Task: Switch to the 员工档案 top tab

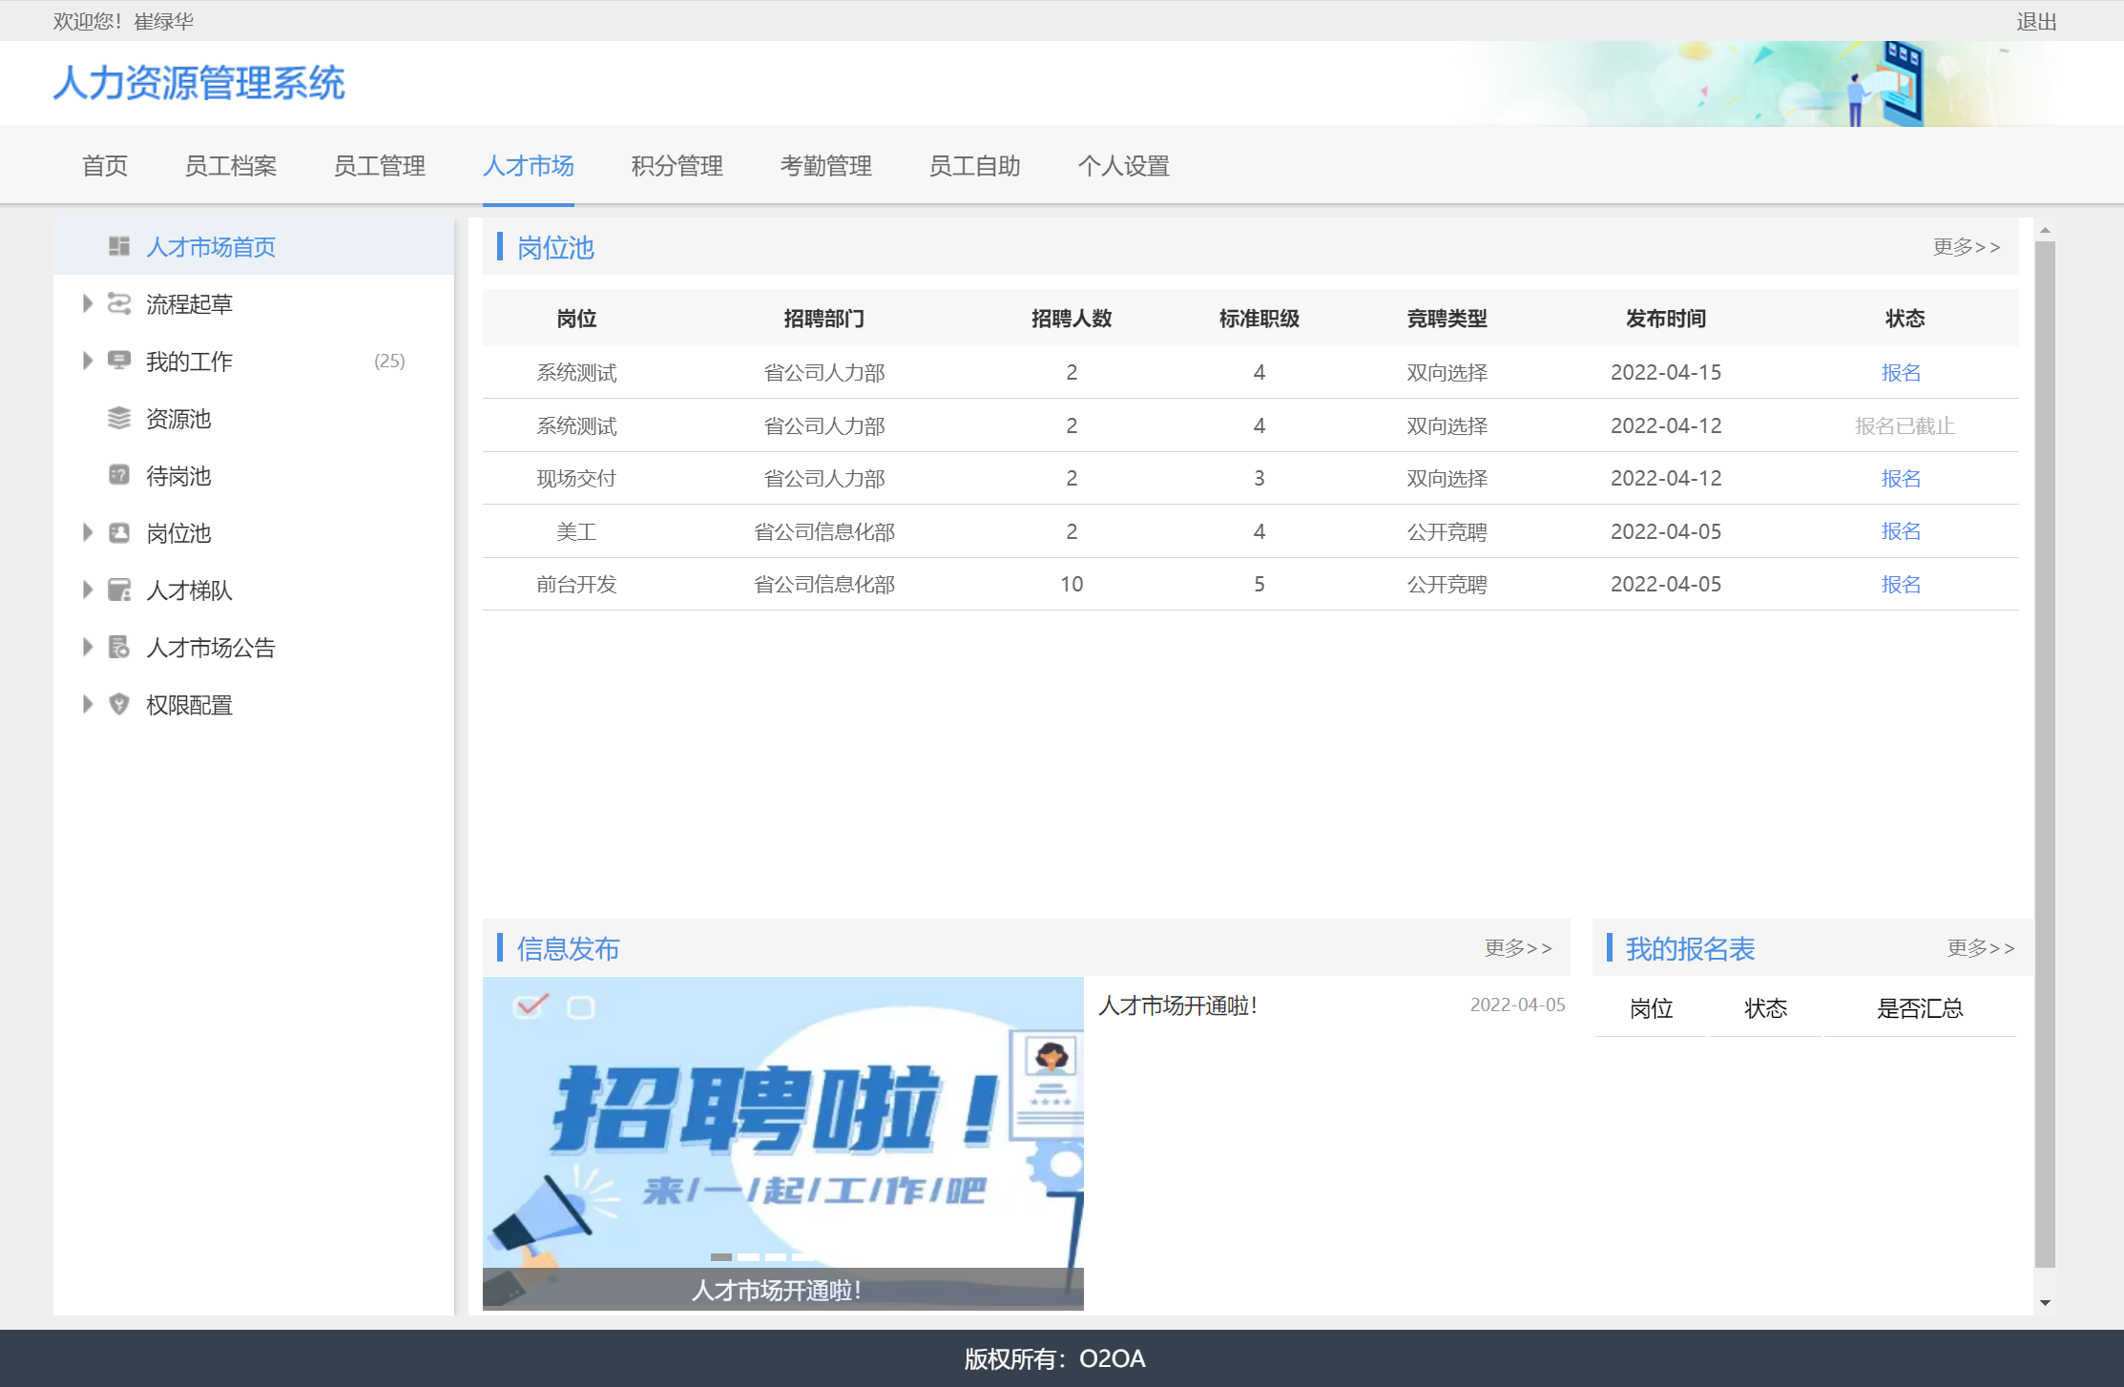Action: [x=230, y=166]
